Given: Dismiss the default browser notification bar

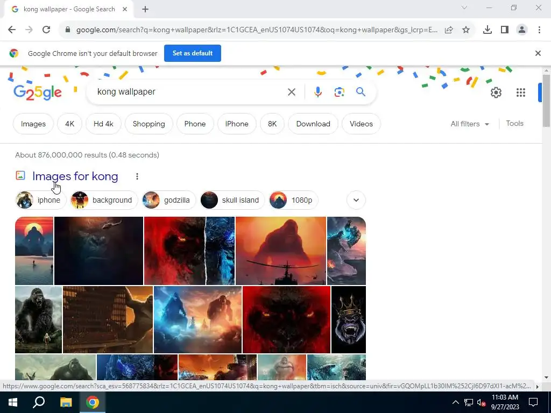Looking at the screenshot, I should 538,53.
